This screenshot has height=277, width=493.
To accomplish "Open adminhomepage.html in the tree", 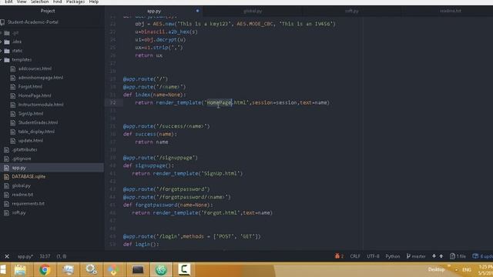I will [x=41, y=78].
